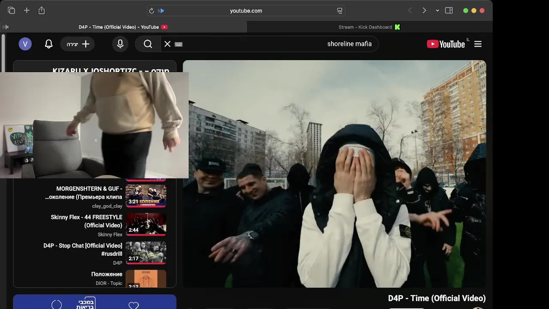Submit search with magnifying glass

coord(148,44)
